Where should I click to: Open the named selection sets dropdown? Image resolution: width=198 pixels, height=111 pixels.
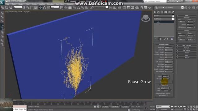pyautogui.click(x=101, y=7)
